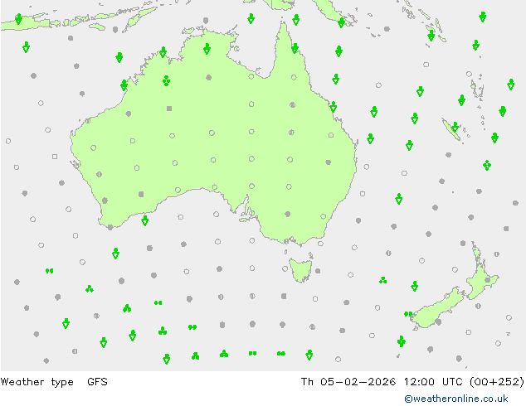Click the gray cloud symbol on New Zealand's North Island

click(x=488, y=280)
